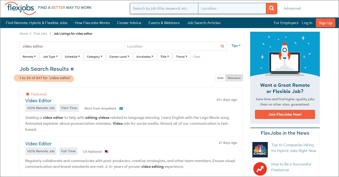339x177 pixels.
Task: Go to For Employers page
Action: coord(286,23)
